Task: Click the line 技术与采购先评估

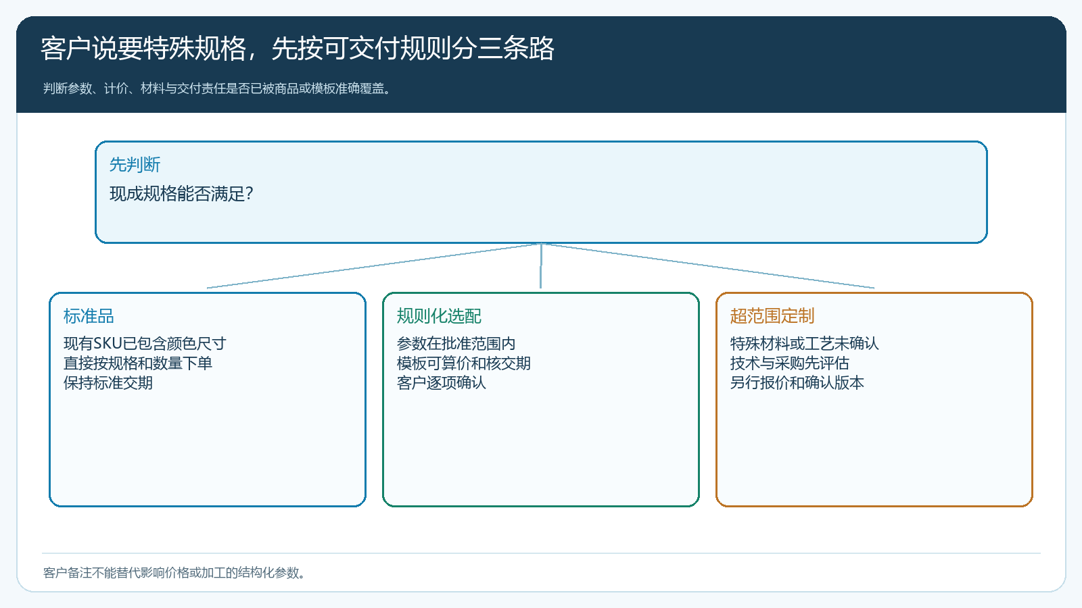Action: (789, 363)
